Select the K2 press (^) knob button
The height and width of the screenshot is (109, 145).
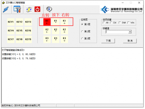click(56, 31)
